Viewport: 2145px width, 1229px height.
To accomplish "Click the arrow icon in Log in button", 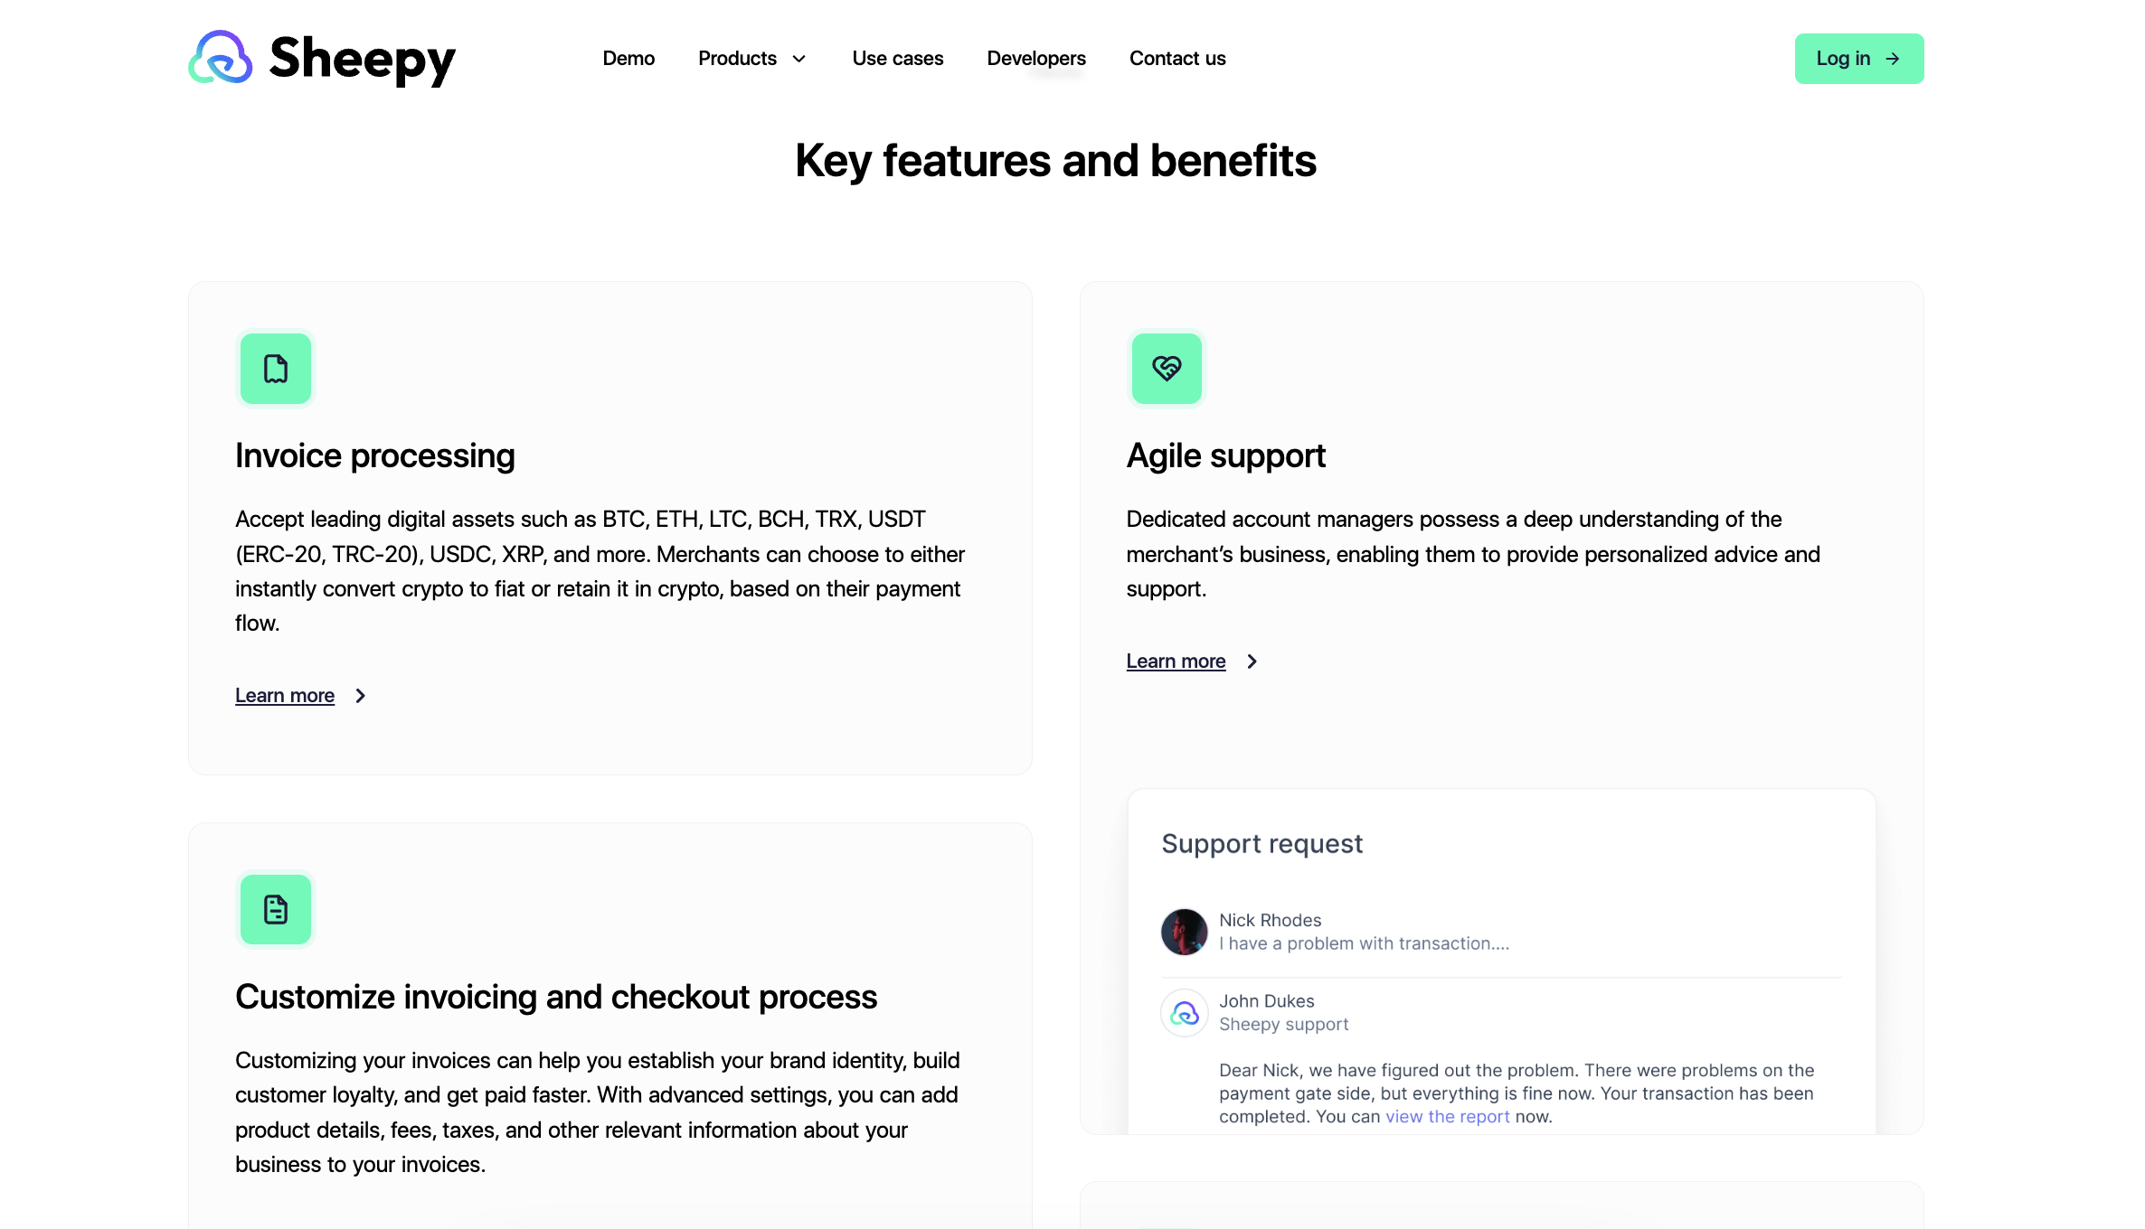I will [1893, 59].
